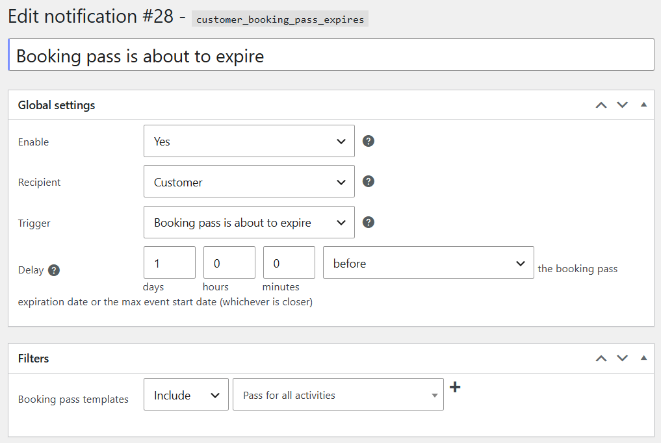Click the help icon next to Trigger
Image resolution: width=661 pixels, height=443 pixels.
click(369, 222)
